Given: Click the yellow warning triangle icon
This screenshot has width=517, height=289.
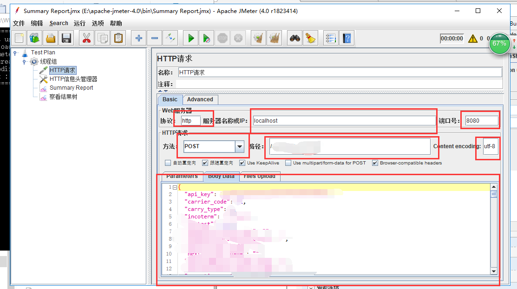Looking at the screenshot, I should 473,39.
